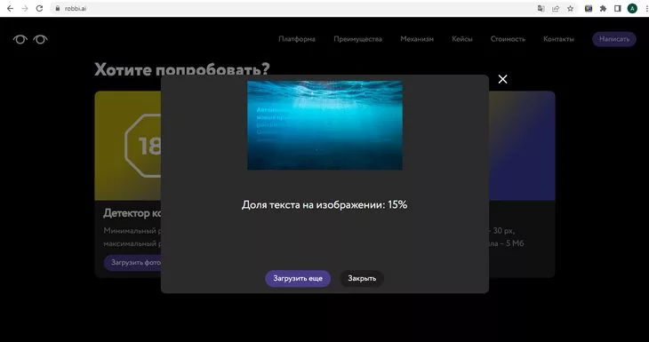Go to the Механизм section
This screenshot has height=342, width=649.
pos(417,39)
